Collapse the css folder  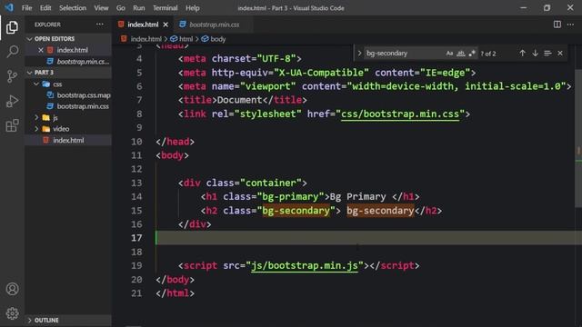point(36,84)
